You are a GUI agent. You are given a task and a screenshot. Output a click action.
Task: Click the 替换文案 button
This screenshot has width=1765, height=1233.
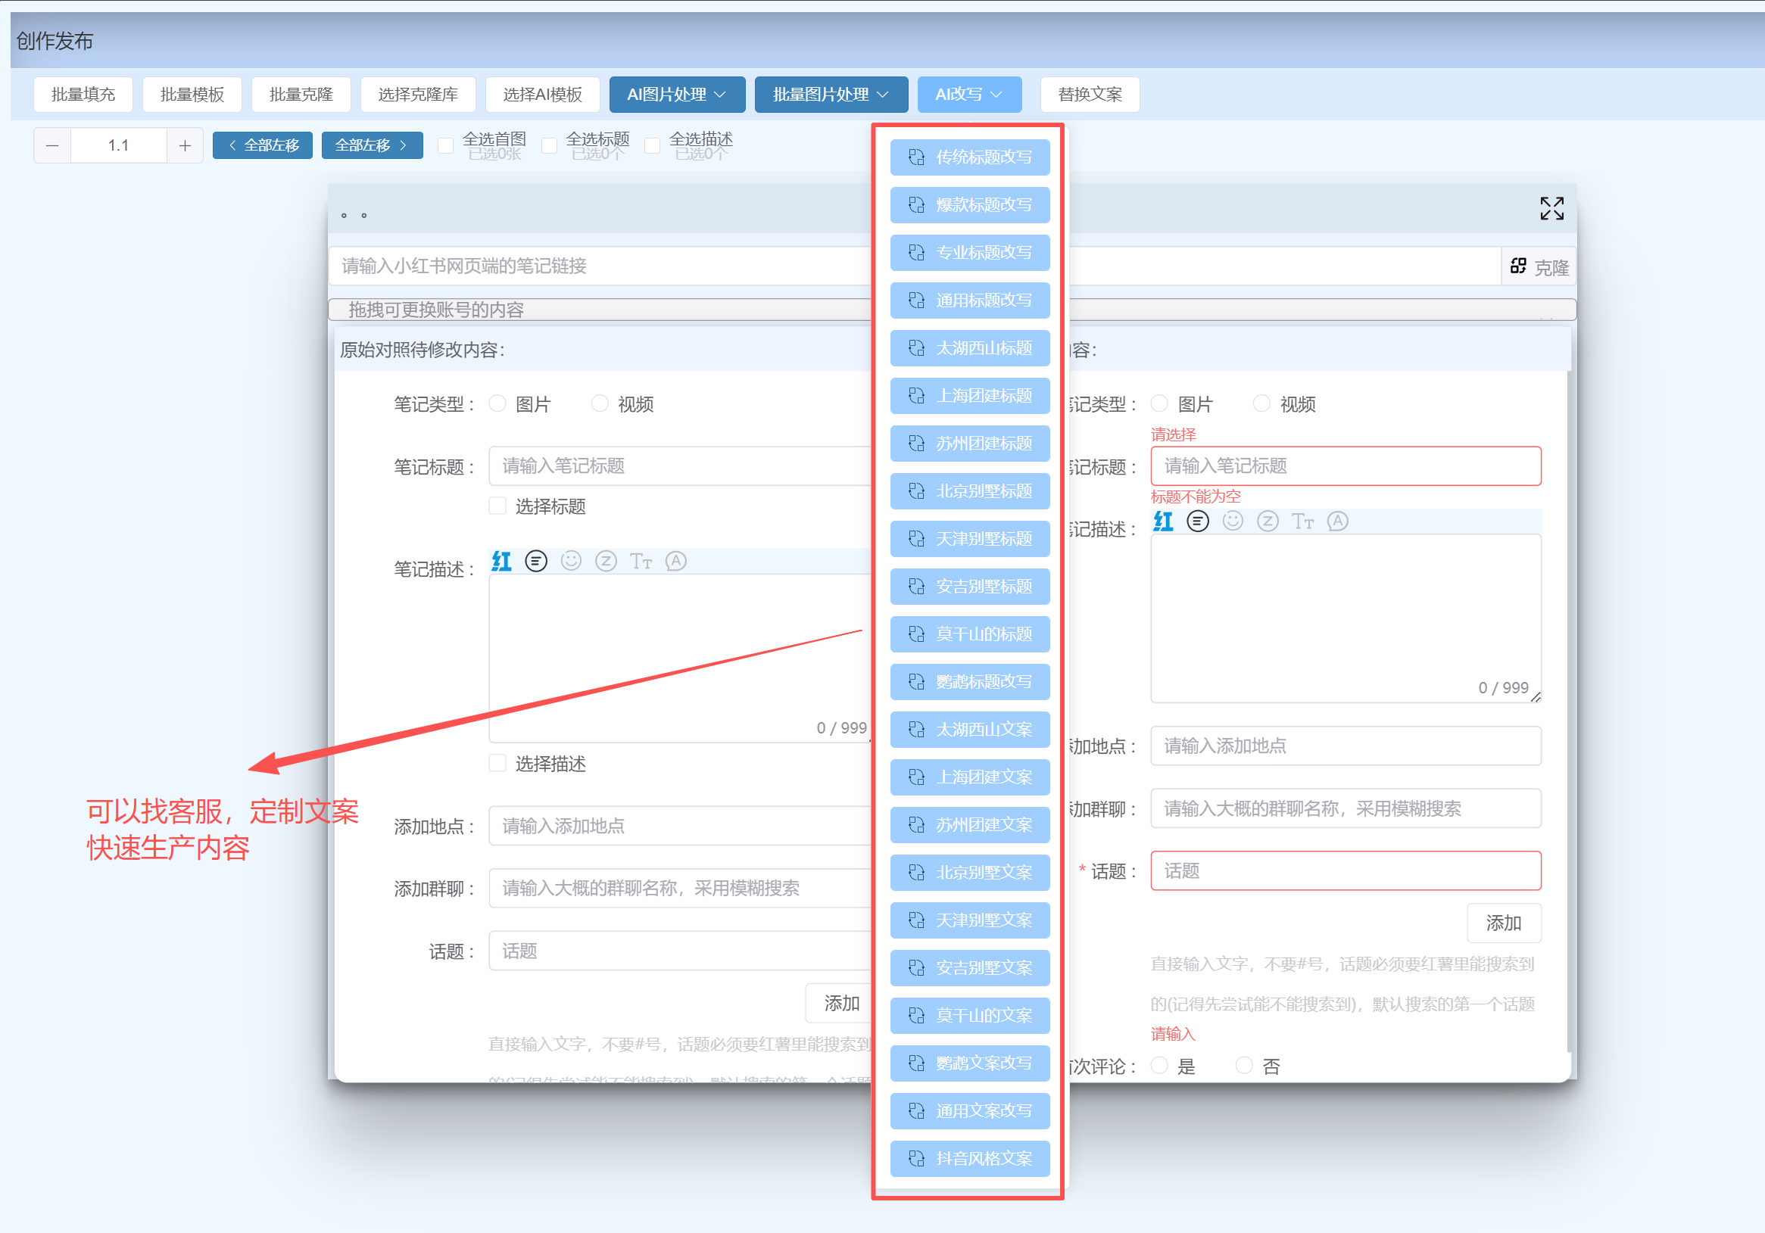click(1089, 95)
